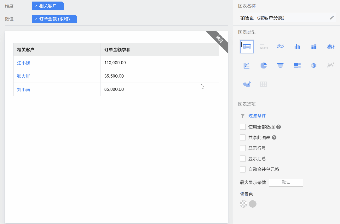The height and width of the screenshot is (224, 340).
Task: Choose the grouped bar chart type
Action: click(297, 46)
